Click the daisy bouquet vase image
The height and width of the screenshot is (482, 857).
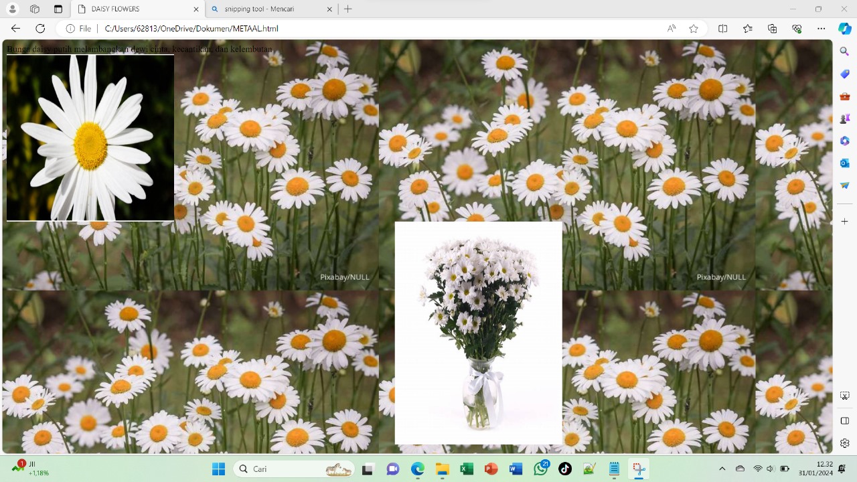coord(479,333)
